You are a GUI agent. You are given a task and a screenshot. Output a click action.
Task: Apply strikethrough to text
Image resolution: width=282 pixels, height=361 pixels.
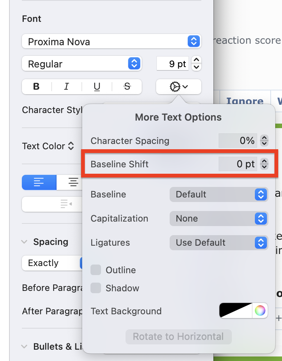pyautogui.click(x=127, y=87)
